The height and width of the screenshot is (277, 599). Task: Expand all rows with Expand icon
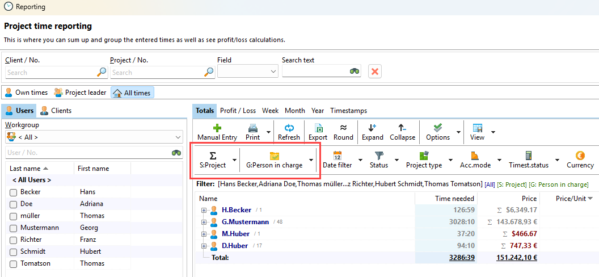coord(372,128)
